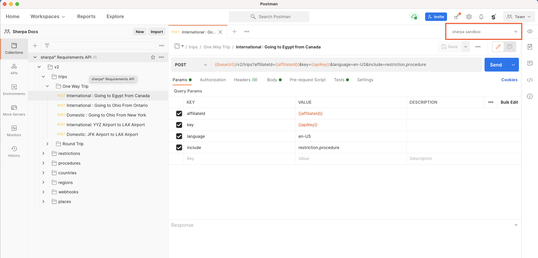Open the Code snippet icon in right sidebar

530,80
